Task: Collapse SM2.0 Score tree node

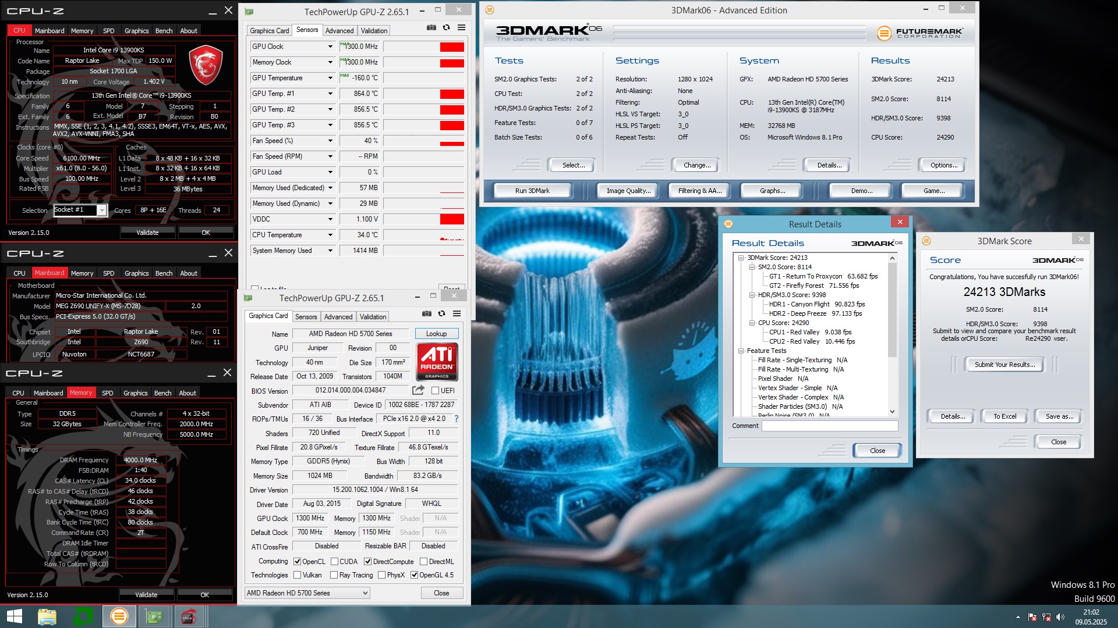Action: (752, 267)
